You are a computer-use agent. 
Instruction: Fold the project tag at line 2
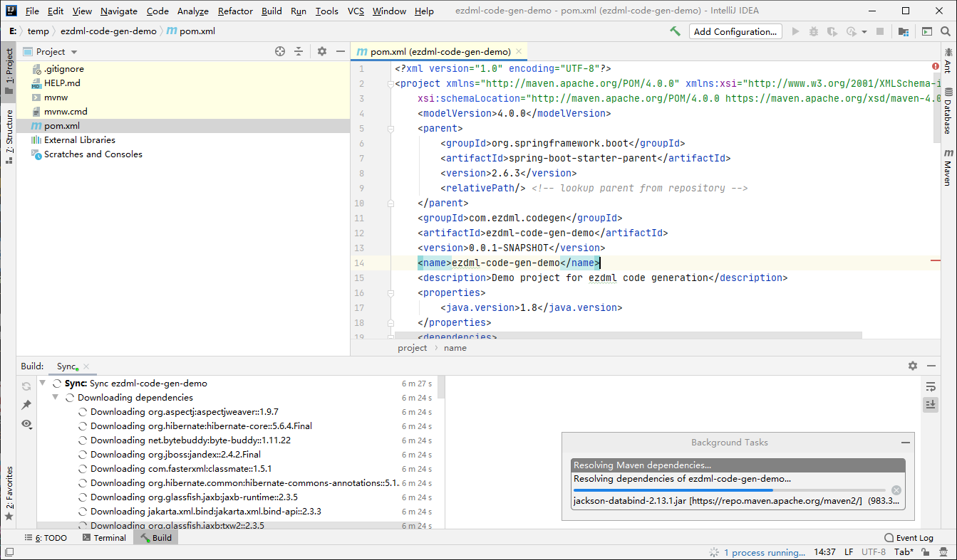(390, 84)
